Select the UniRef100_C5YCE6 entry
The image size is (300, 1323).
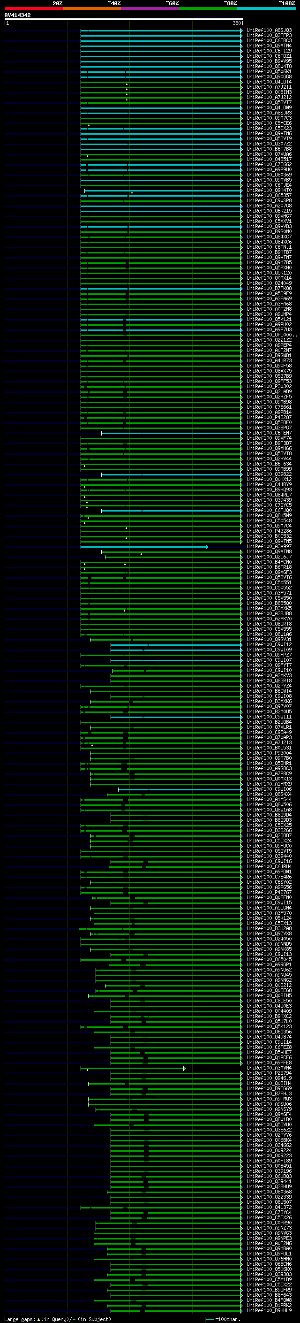269,123
